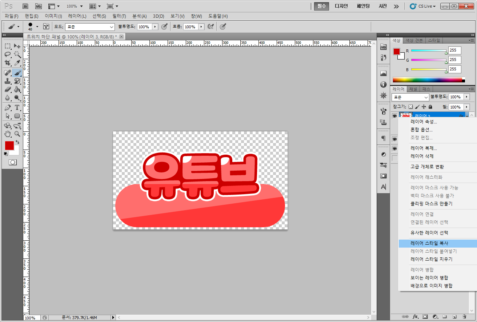Screen dimensions: 477x322
Task: Toggle tablet pressure for opacity
Action: (x=164, y=27)
